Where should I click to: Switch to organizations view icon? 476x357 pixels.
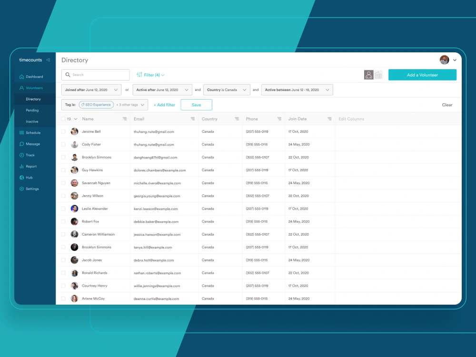click(378, 75)
